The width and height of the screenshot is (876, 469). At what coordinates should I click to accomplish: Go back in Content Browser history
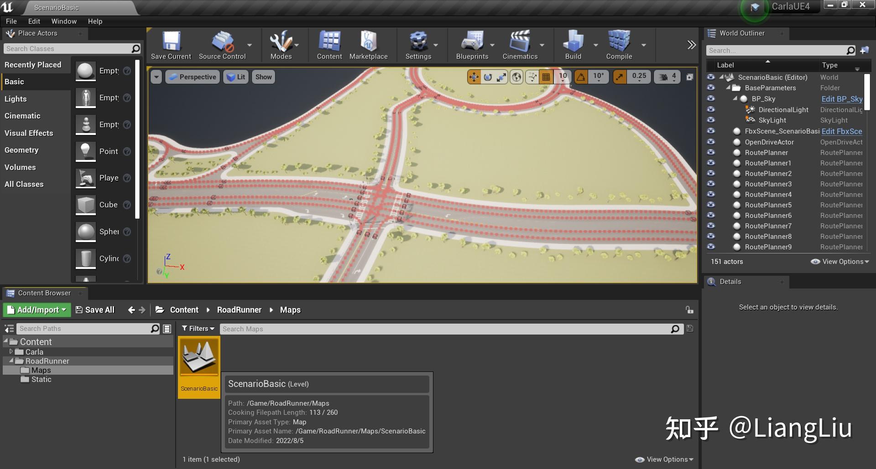pos(131,310)
